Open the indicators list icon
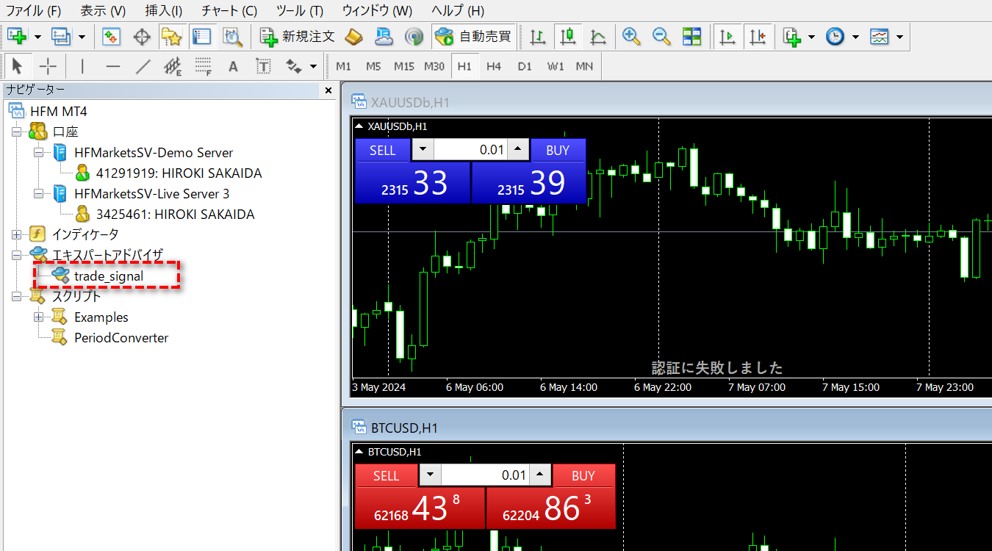The image size is (992, 551). pyautogui.click(x=791, y=35)
